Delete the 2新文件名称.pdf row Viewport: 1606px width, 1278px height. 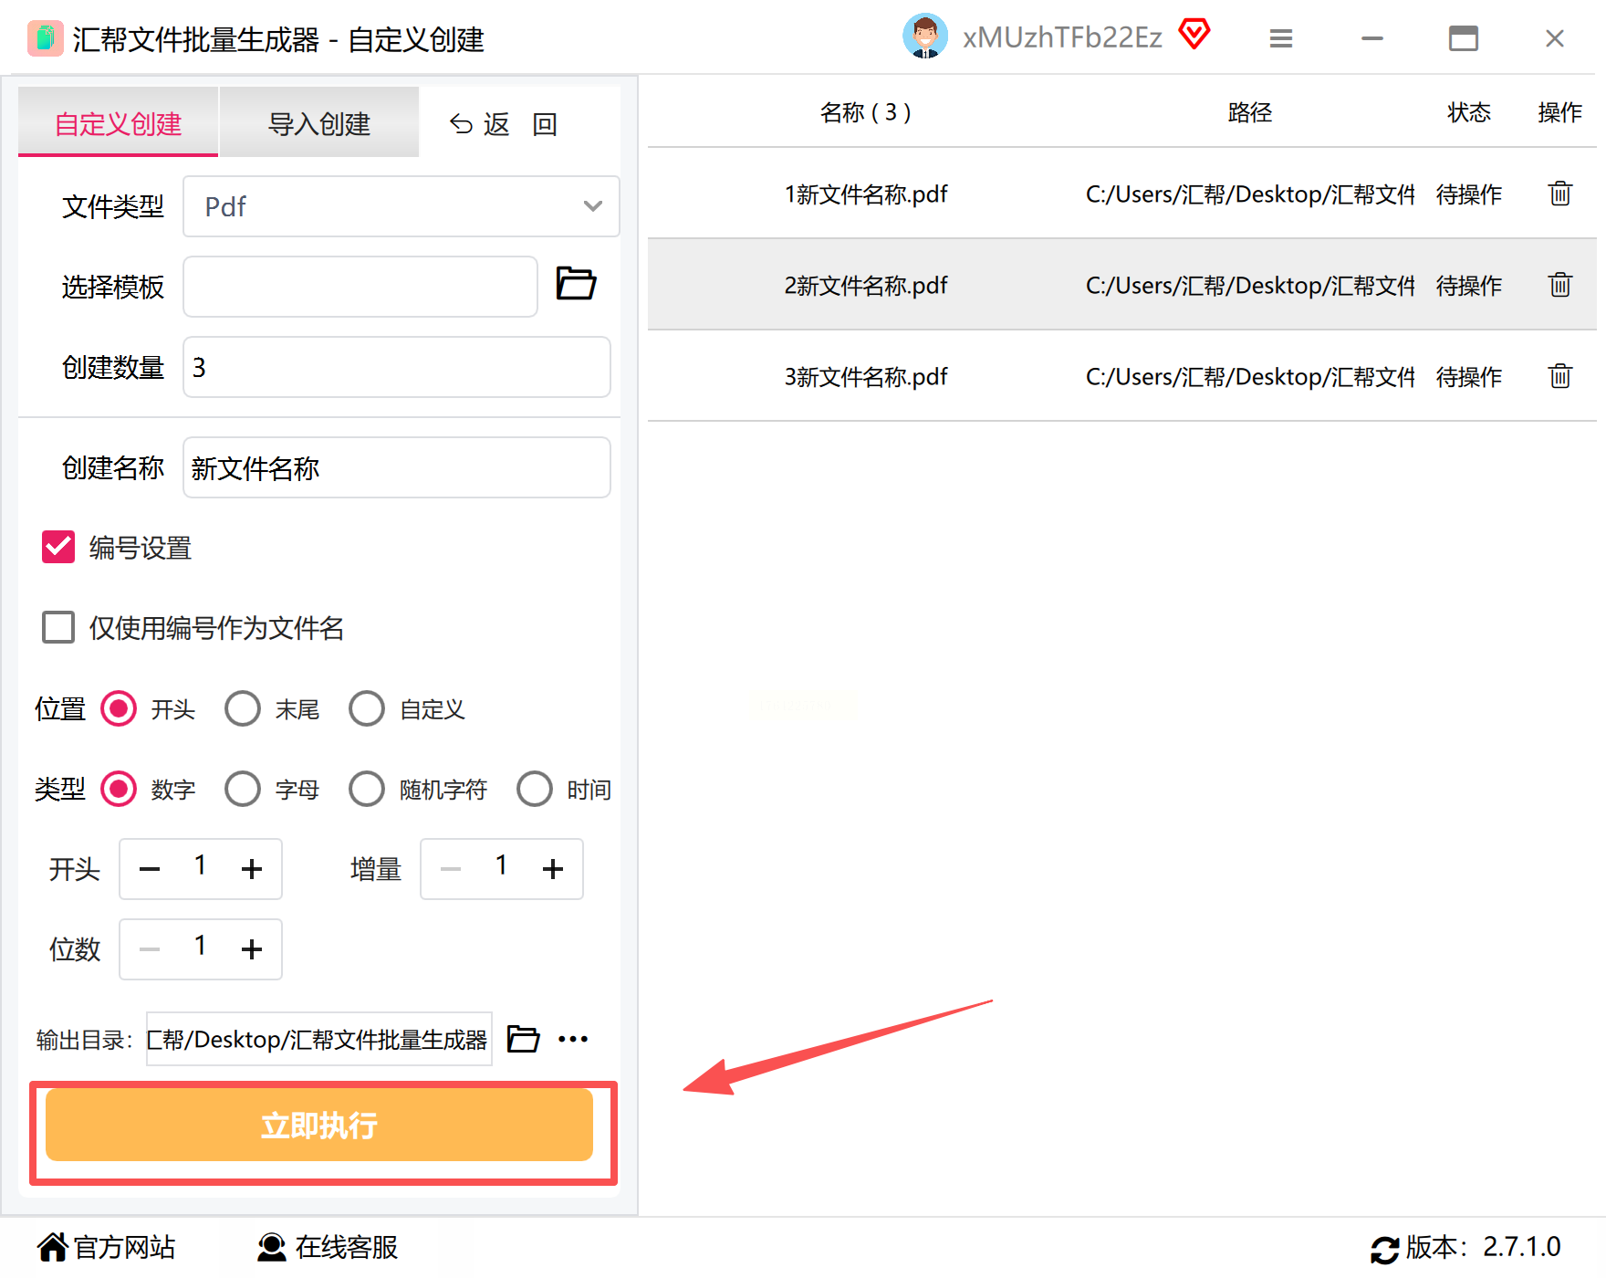[x=1559, y=285]
